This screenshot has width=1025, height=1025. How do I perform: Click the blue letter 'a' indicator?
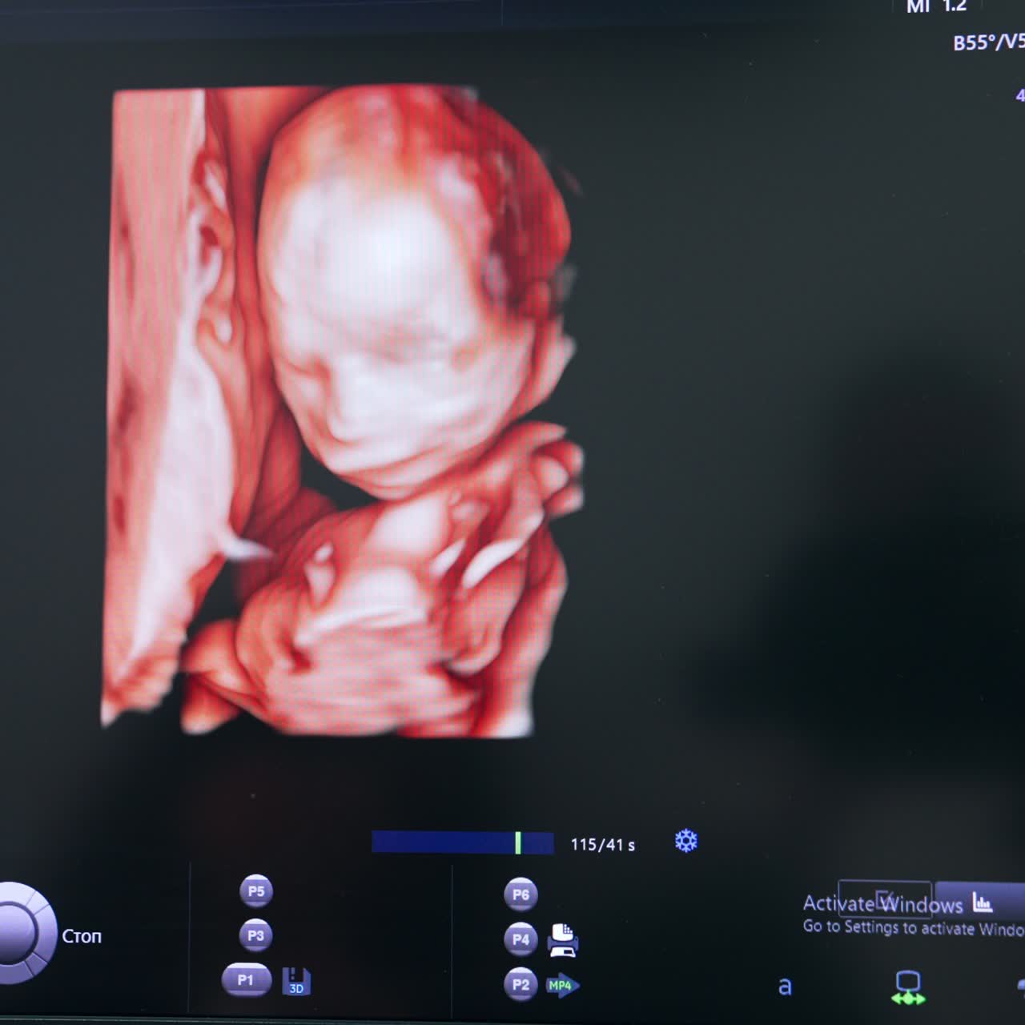(785, 987)
